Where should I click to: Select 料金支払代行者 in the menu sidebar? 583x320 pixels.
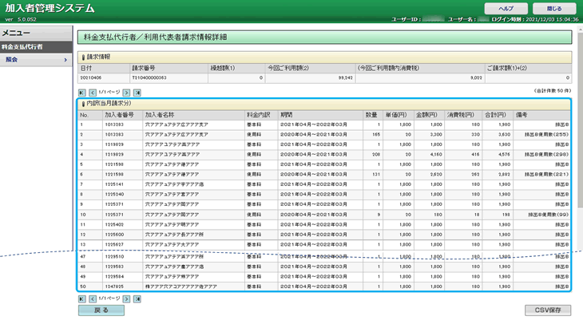(x=36, y=47)
